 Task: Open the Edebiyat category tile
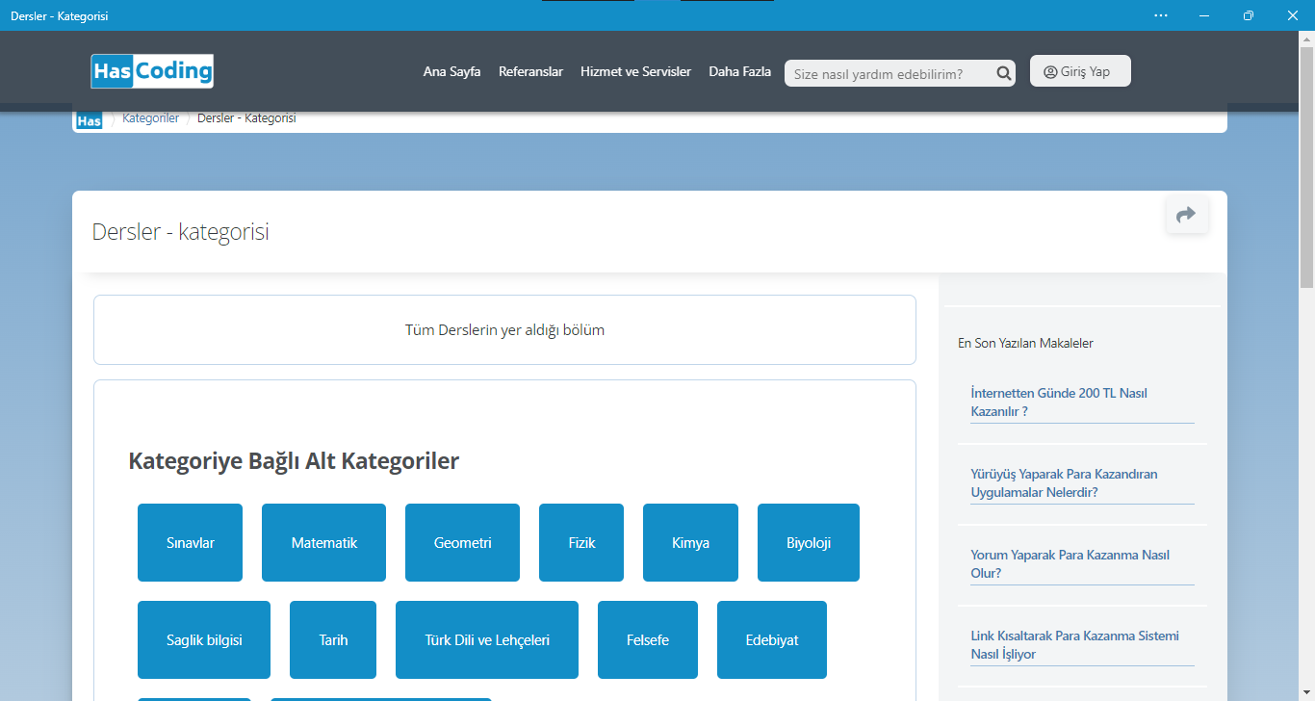click(772, 640)
